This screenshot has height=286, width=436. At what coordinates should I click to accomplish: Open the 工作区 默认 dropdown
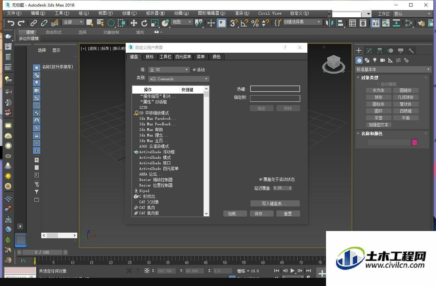412,14
